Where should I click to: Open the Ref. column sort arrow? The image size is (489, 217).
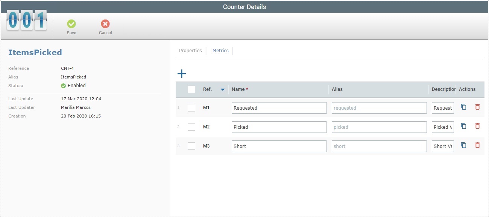point(223,89)
